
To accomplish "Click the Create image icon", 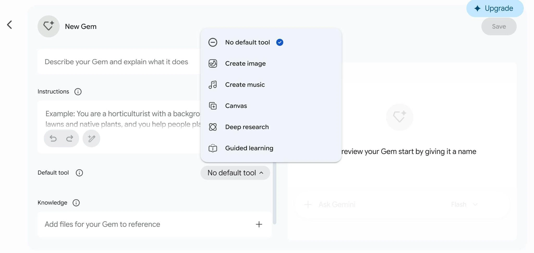I will point(213,64).
